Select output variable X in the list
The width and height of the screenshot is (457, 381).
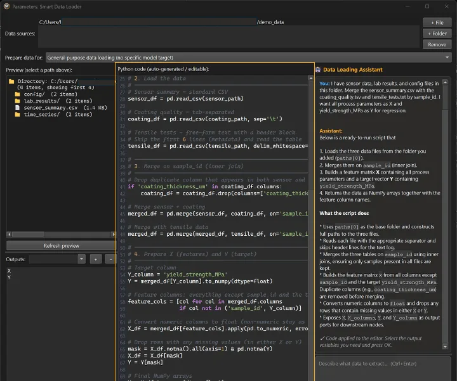[x=9, y=271]
